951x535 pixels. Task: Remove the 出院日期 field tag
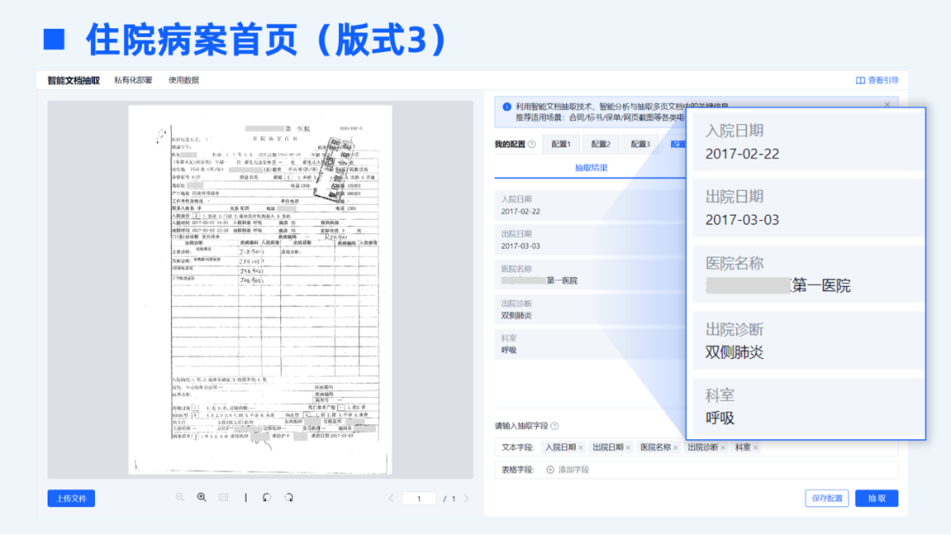point(628,448)
